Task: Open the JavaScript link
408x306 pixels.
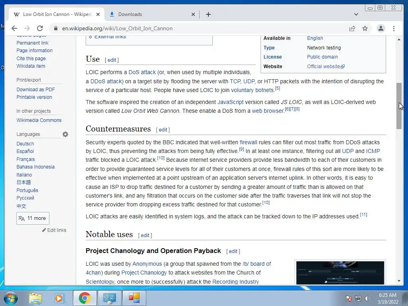Action: click(230, 102)
